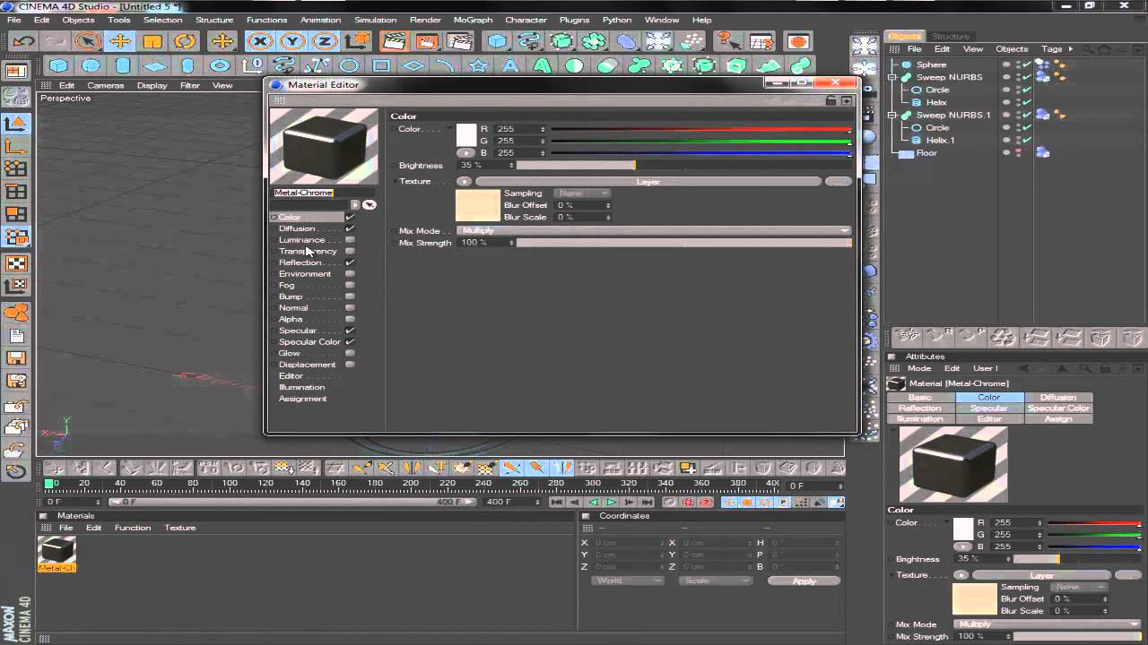1148x645 pixels.
Task: Click the helix spline icon
Action: [x=284, y=65]
